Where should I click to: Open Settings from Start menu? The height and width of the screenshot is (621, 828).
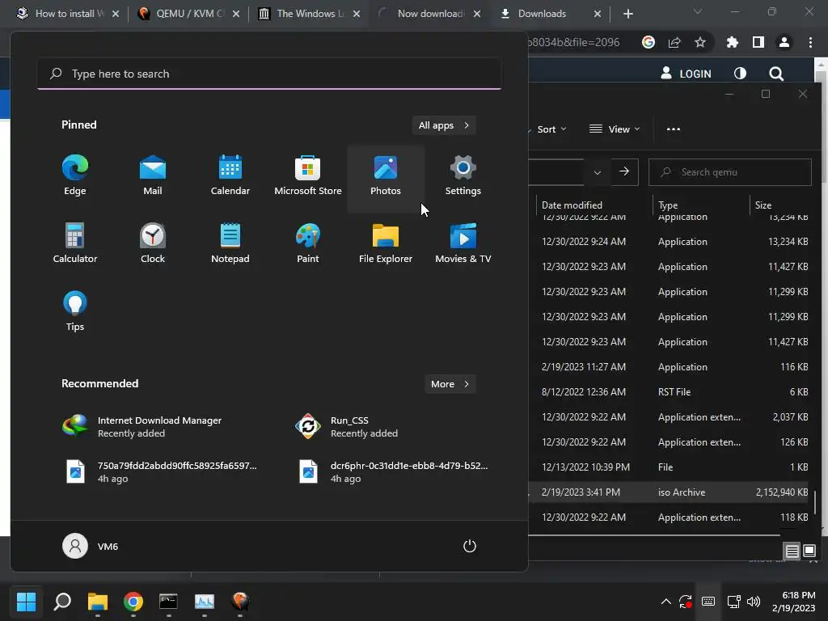463,175
